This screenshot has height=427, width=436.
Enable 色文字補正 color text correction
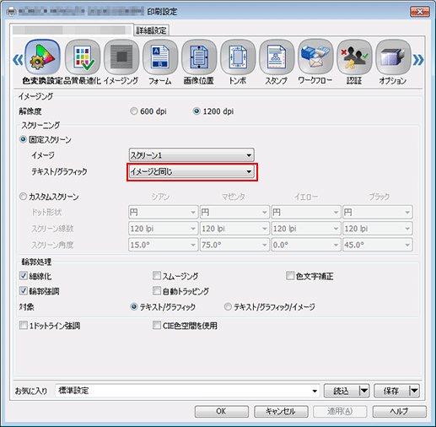coord(290,276)
